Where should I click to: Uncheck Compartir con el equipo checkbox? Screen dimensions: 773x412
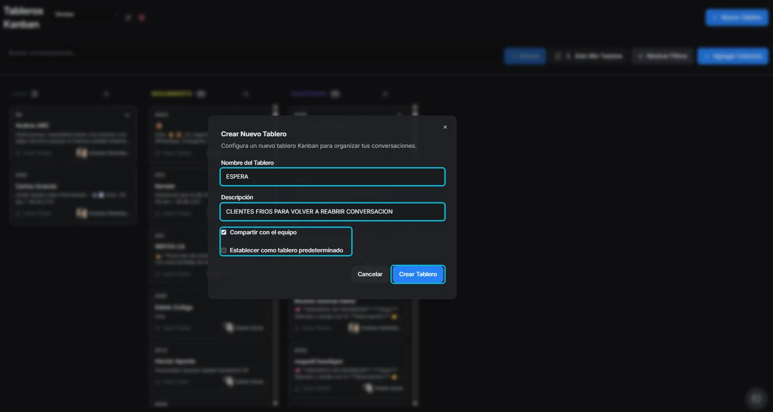pos(224,232)
